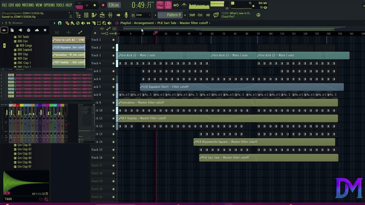Expand arrow after Master filter cutoff breadcrumb
The height and width of the screenshot is (205, 365).
(210, 23)
